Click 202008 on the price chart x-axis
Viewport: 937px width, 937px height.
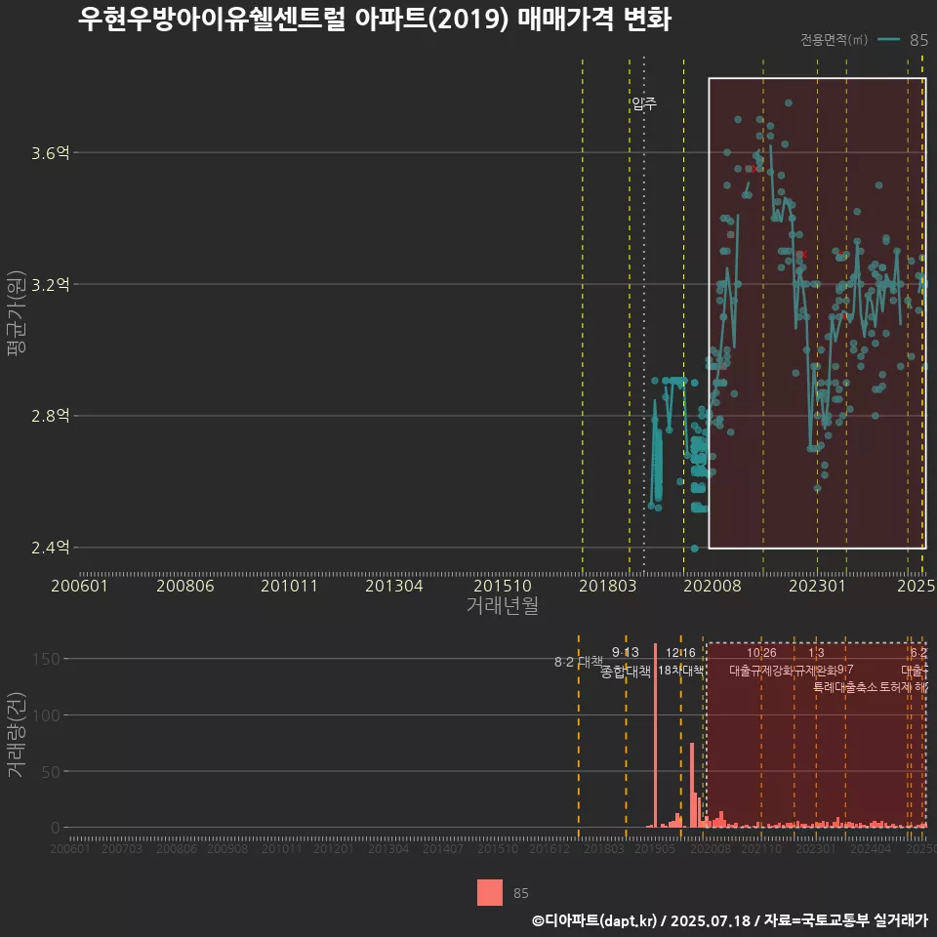(x=713, y=586)
